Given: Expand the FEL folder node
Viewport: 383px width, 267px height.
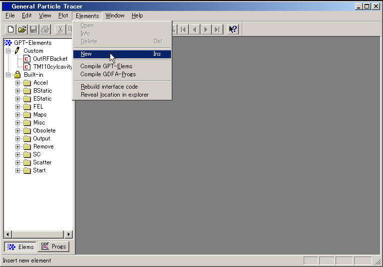Looking at the screenshot, I should click(17, 107).
